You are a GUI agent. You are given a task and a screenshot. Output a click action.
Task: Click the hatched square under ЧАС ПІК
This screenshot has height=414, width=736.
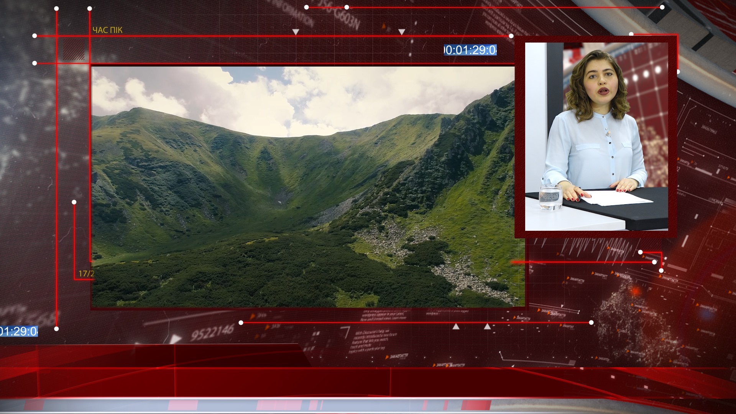point(74,50)
